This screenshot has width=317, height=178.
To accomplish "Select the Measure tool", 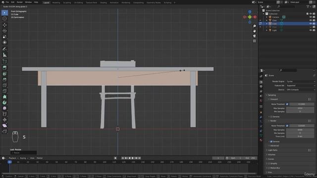I will [x=4, y=55].
